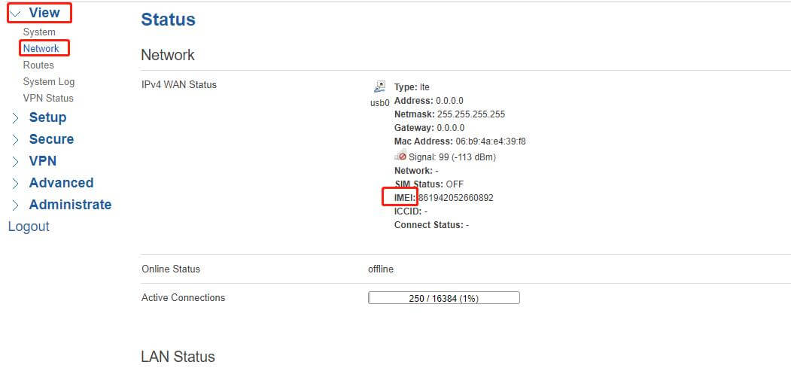Click the Active Connections label
Viewport: 791px width, 371px height.
[x=183, y=298]
